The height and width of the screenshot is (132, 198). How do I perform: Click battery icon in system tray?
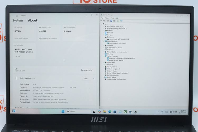[176, 112]
